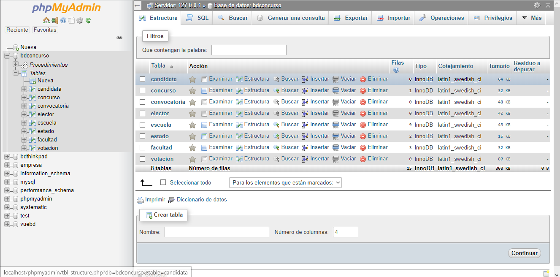Click the Nombre input field
Viewport: 560px width, 277px height.
pyautogui.click(x=216, y=232)
